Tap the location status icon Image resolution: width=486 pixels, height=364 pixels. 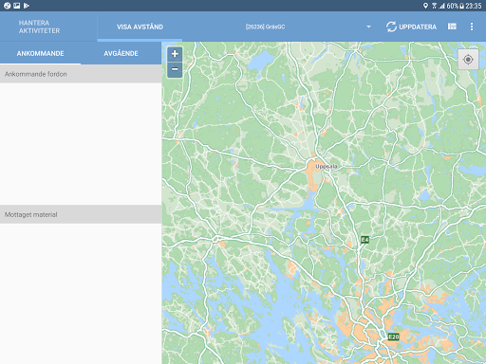click(425, 6)
